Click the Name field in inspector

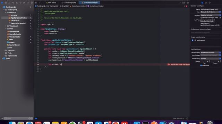(211, 9)
